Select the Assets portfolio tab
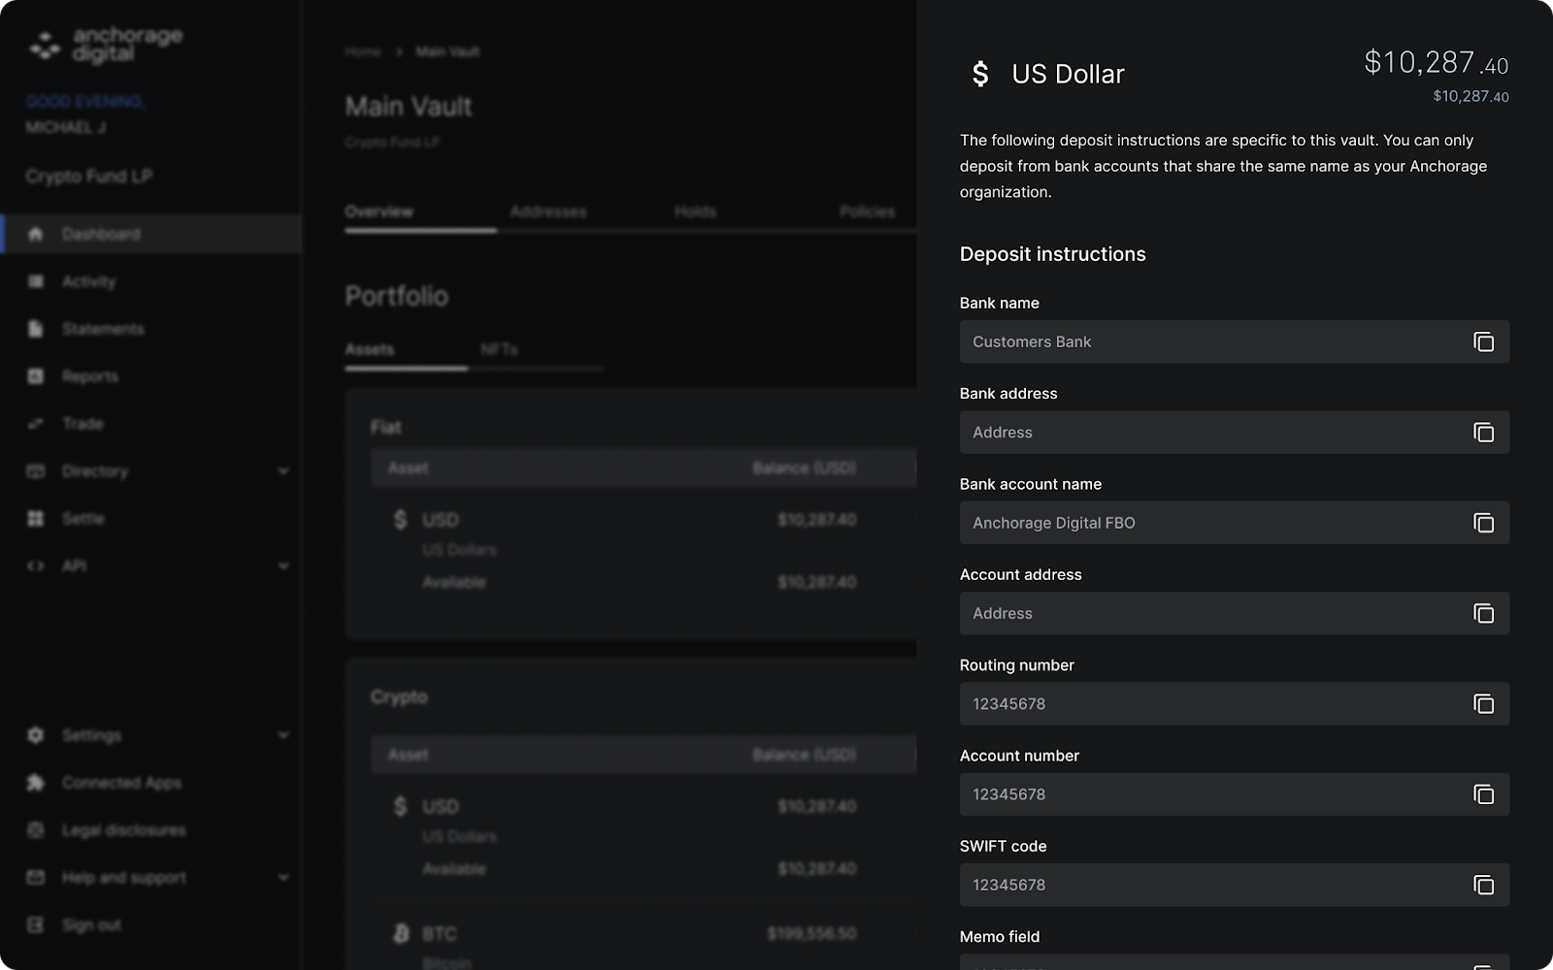This screenshot has width=1553, height=970. point(370,349)
